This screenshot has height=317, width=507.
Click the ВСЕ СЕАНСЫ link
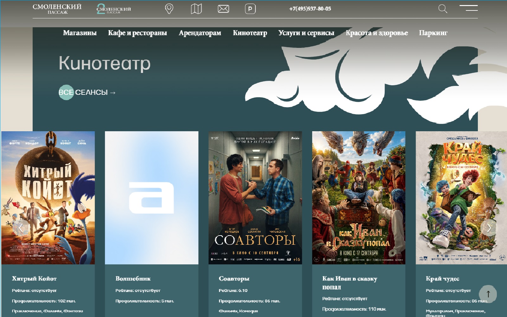pyautogui.click(x=87, y=93)
